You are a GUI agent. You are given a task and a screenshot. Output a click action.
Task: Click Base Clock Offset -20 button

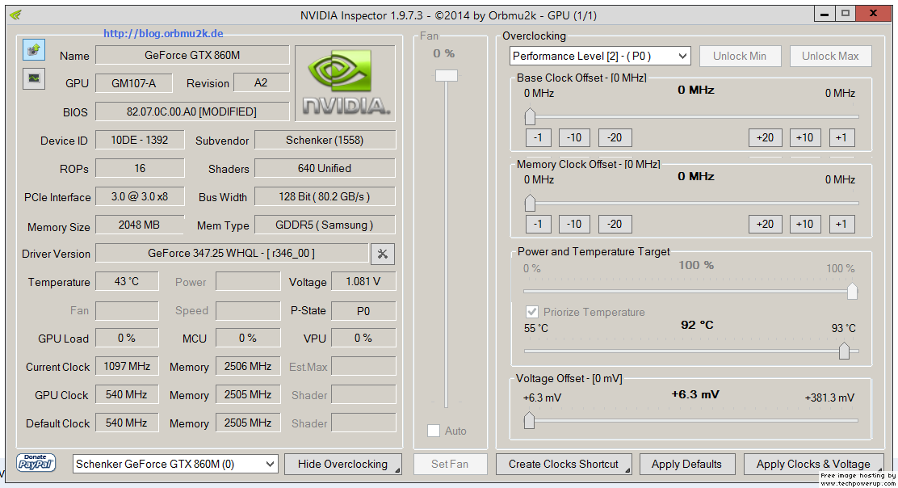click(x=615, y=137)
